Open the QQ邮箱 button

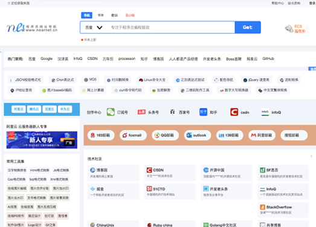tap(166, 135)
